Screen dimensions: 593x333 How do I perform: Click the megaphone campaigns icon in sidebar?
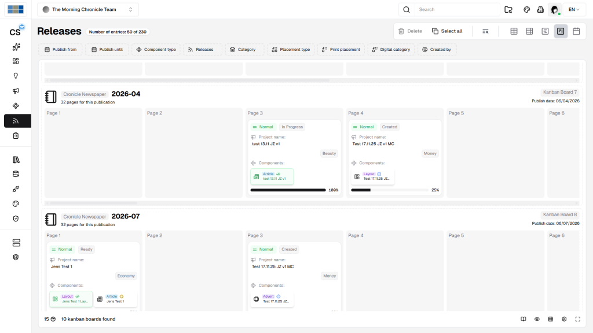pyautogui.click(x=16, y=91)
